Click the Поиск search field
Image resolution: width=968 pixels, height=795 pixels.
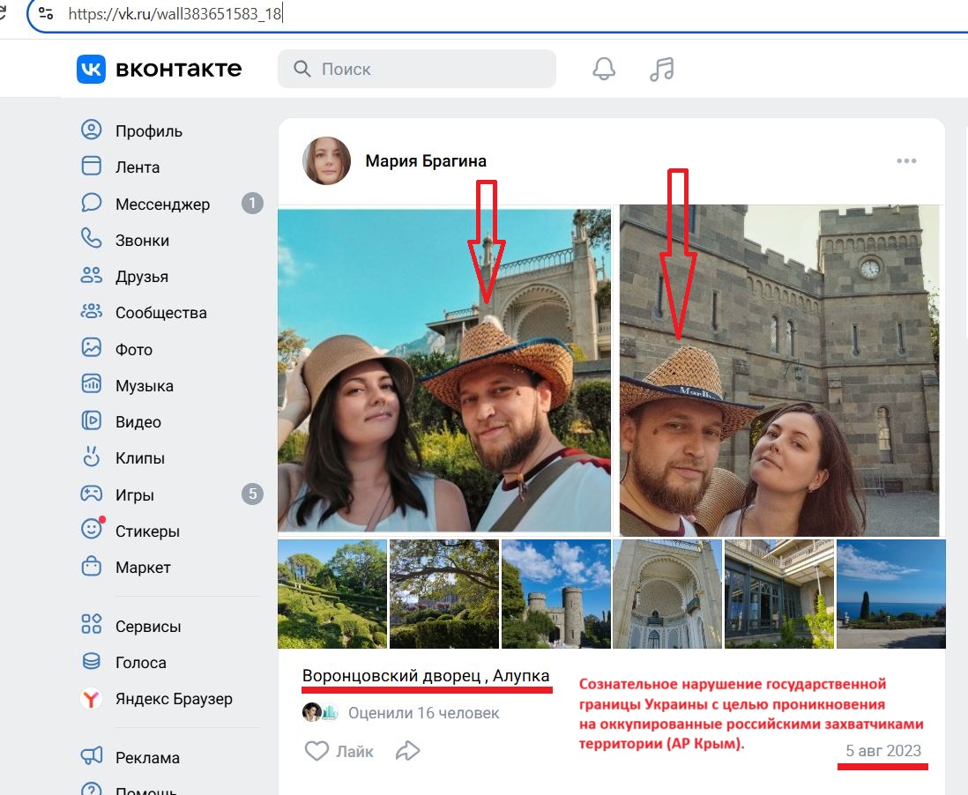coord(417,69)
